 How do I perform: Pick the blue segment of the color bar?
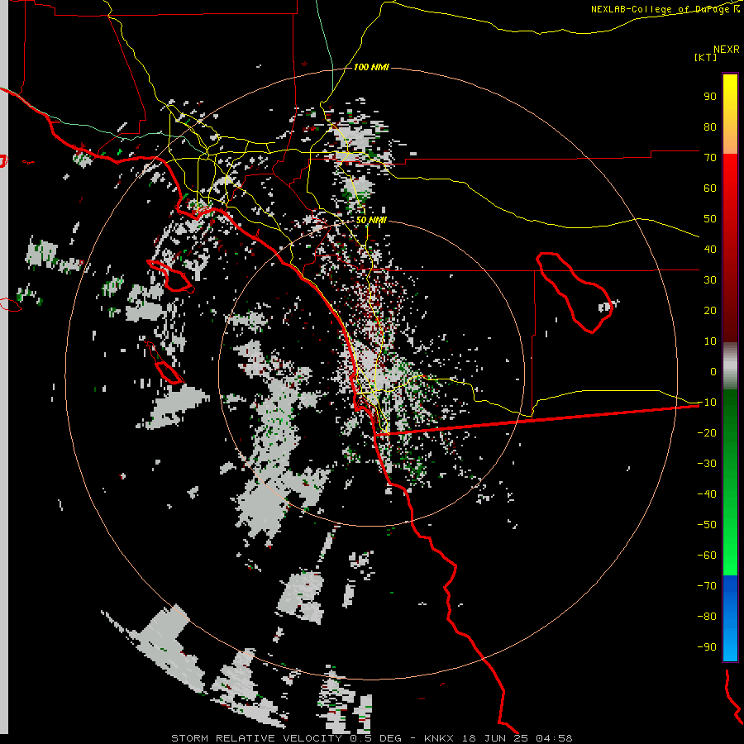(730, 618)
